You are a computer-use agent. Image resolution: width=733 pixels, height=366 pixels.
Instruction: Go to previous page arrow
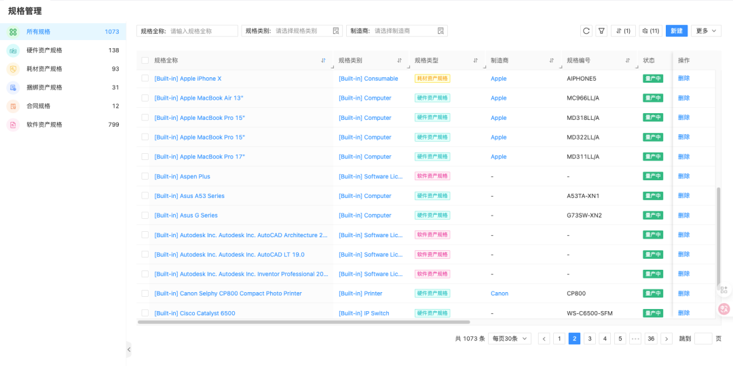pyautogui.click(x=544, y=338)
